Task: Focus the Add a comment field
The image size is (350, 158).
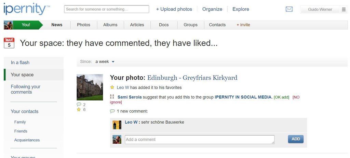Action: [200, 140]
